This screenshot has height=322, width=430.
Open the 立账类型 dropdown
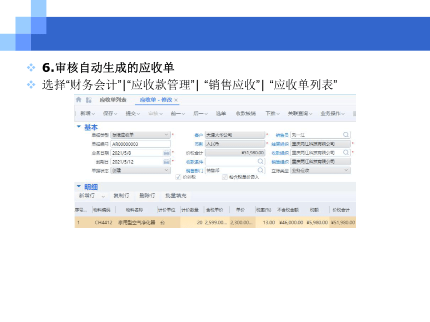click(x=320, y=170)
